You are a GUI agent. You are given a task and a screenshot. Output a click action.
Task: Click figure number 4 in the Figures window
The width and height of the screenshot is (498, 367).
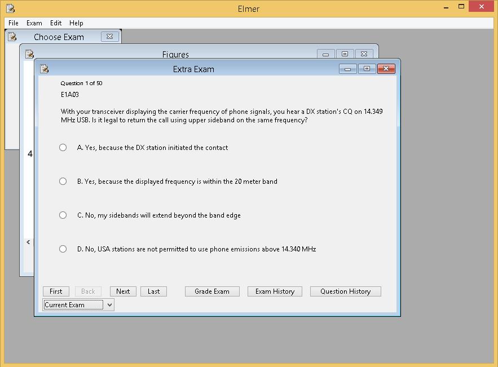pos(29,153)
